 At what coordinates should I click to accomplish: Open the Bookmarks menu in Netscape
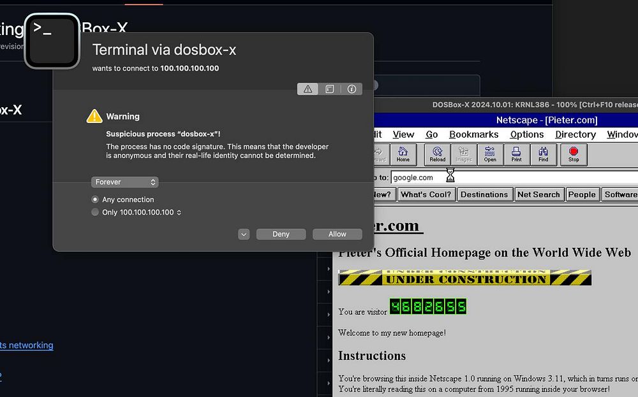tap(473, 134)
